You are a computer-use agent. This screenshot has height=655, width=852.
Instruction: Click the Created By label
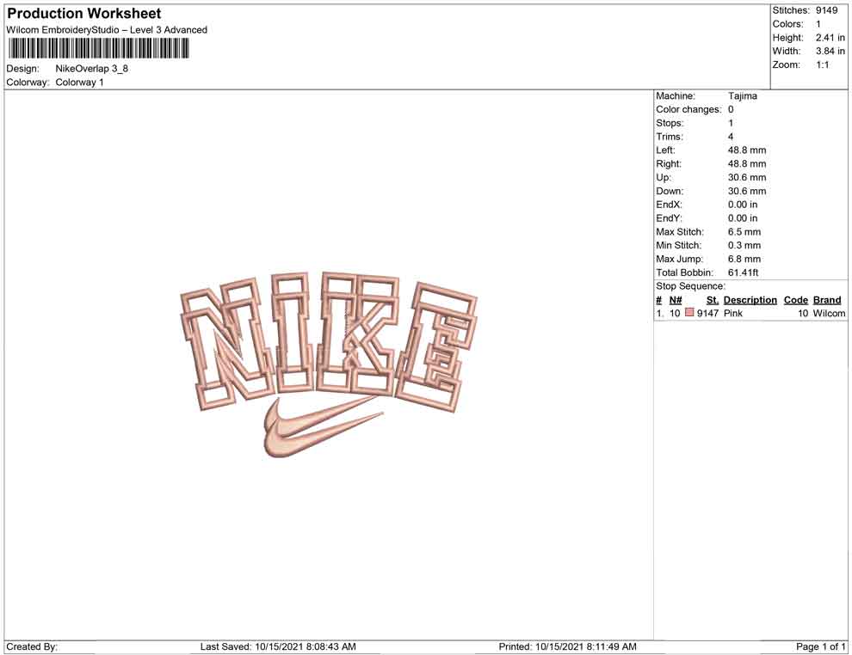click(32, 647)
